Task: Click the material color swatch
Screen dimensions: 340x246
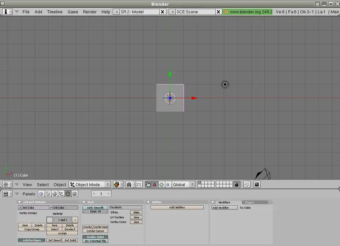Action: 50,220
